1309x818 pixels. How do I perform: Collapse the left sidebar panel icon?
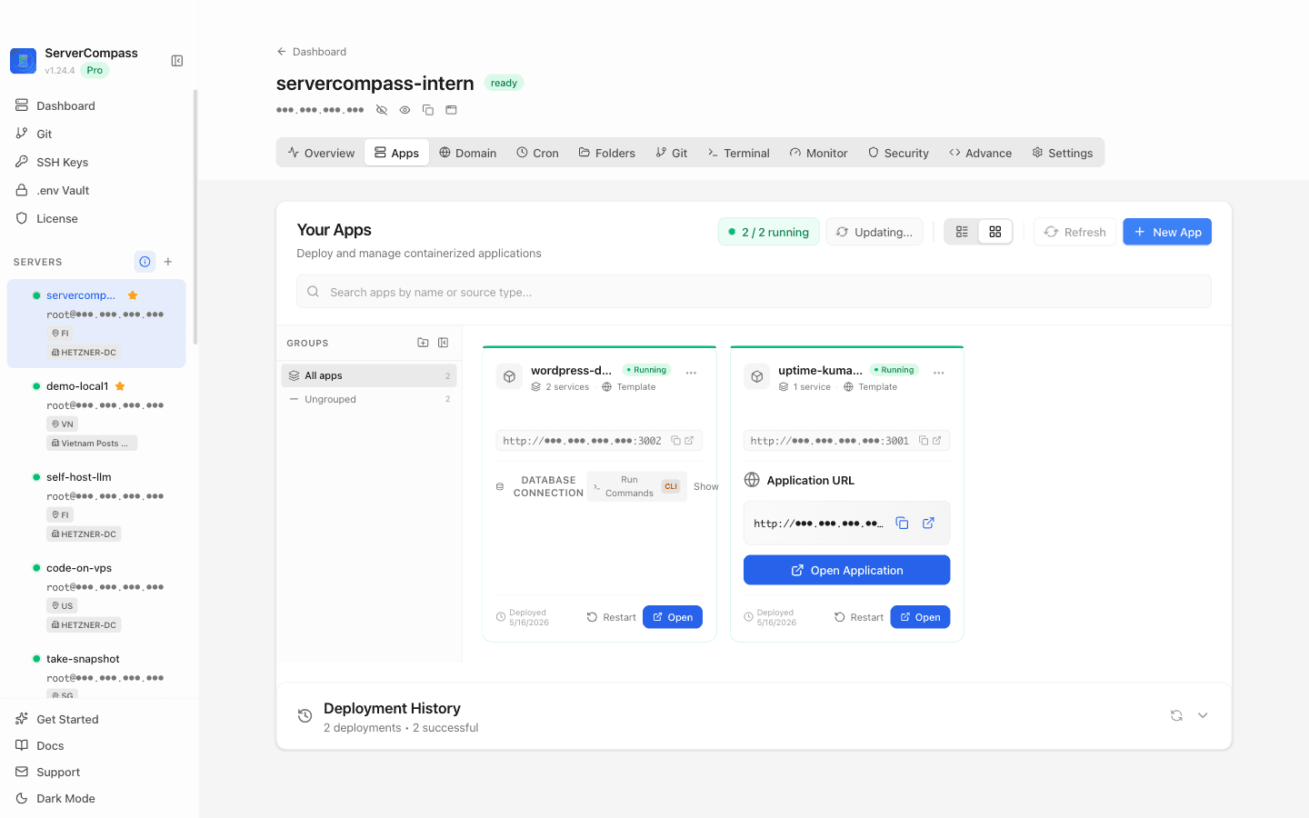(177, 61)
